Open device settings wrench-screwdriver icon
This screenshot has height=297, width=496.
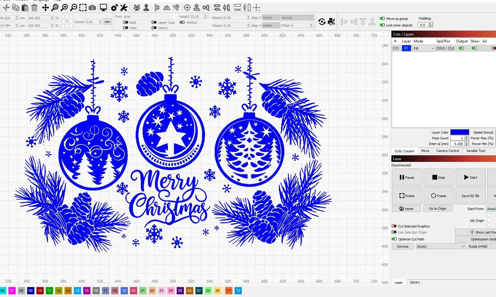[x=124, y=7]
